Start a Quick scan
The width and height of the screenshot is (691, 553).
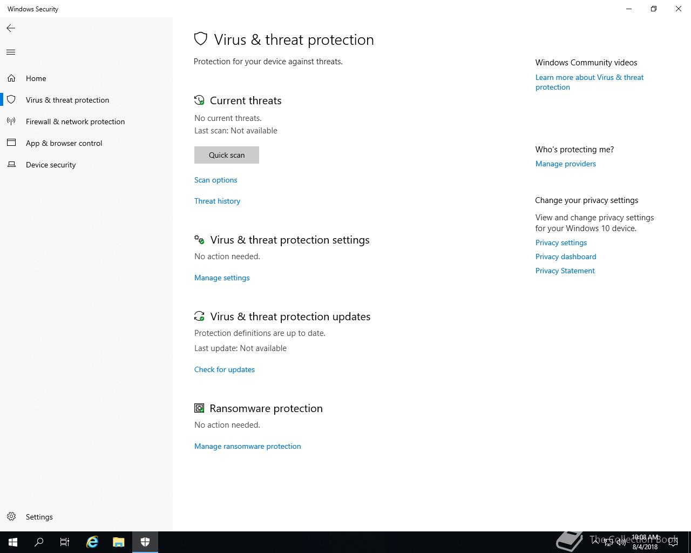point(227,155)
